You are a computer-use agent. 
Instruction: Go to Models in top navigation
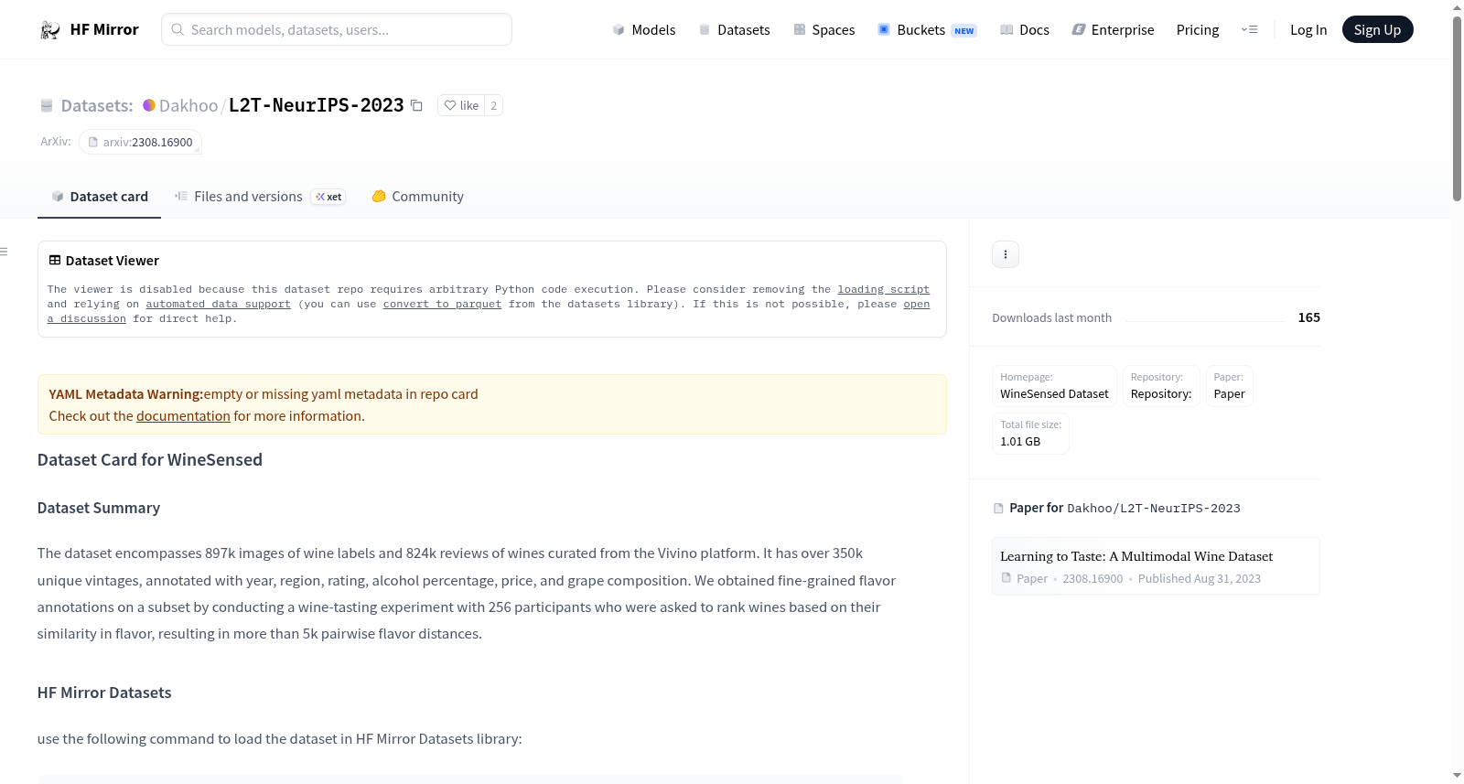(x=644, y=30)
